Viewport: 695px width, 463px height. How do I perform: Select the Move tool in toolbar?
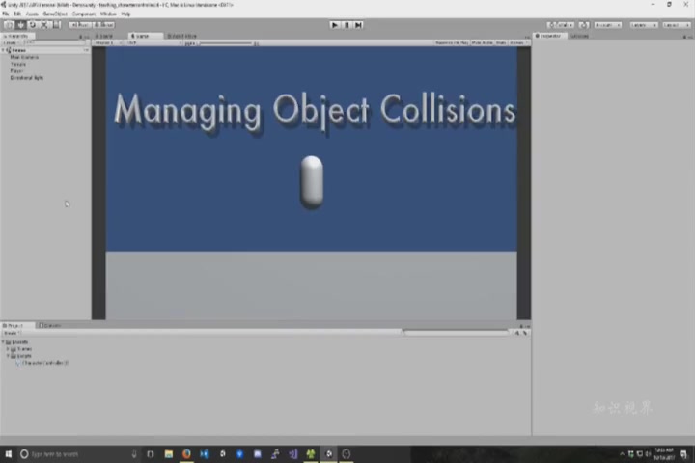(x=20, y=24)
